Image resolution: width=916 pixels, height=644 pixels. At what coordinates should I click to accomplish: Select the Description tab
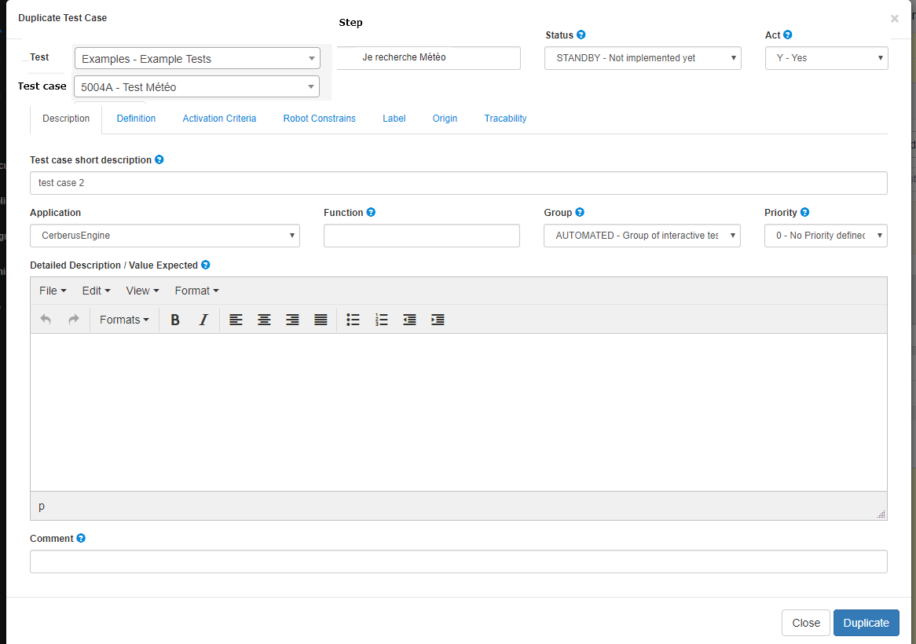[66, 119]
